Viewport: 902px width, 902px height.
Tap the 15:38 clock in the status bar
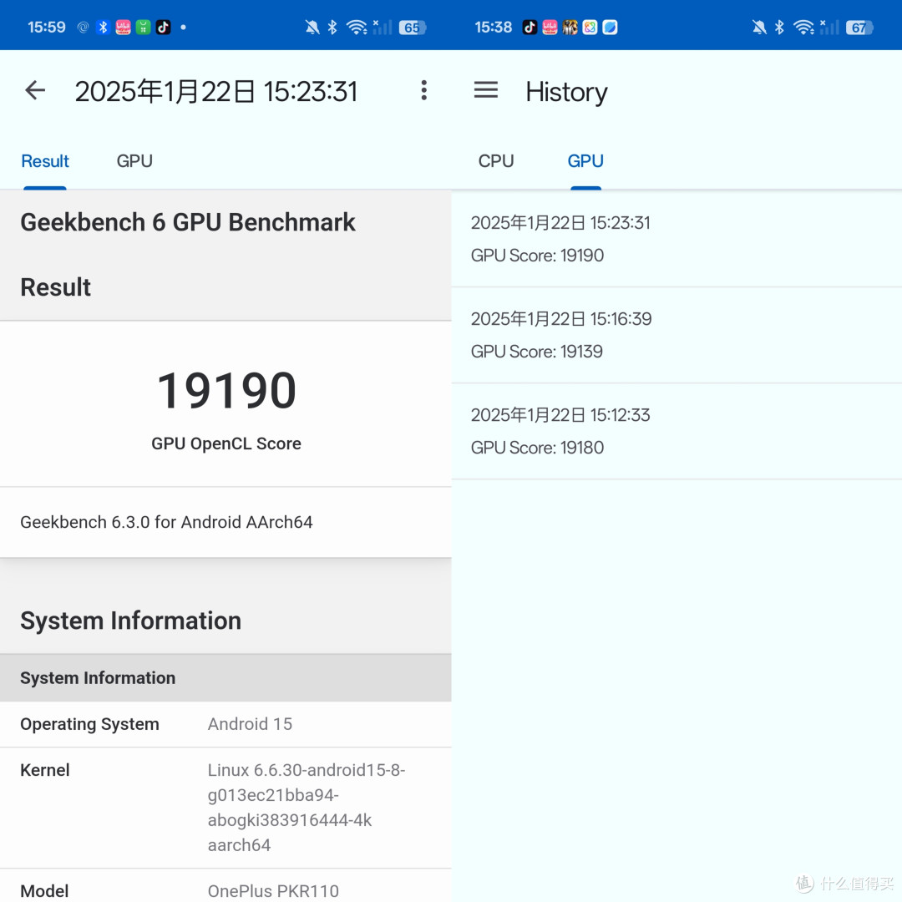click(x=493, y=27)
